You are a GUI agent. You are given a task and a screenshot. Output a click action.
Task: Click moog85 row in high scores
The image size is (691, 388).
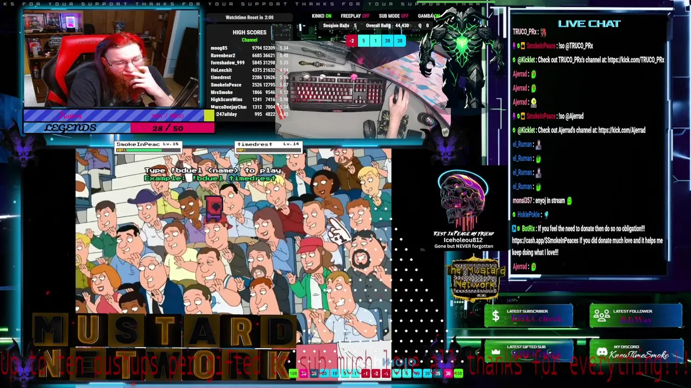pyautogui.click(x=249, y=48)
